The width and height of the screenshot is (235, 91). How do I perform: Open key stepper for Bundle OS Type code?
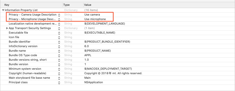tap(59, 55)
